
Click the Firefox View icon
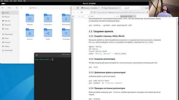(78, 8)
